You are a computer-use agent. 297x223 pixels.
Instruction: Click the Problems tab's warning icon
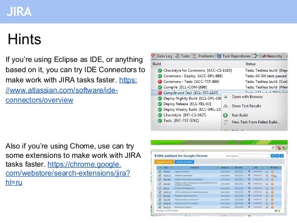(195, 56)
